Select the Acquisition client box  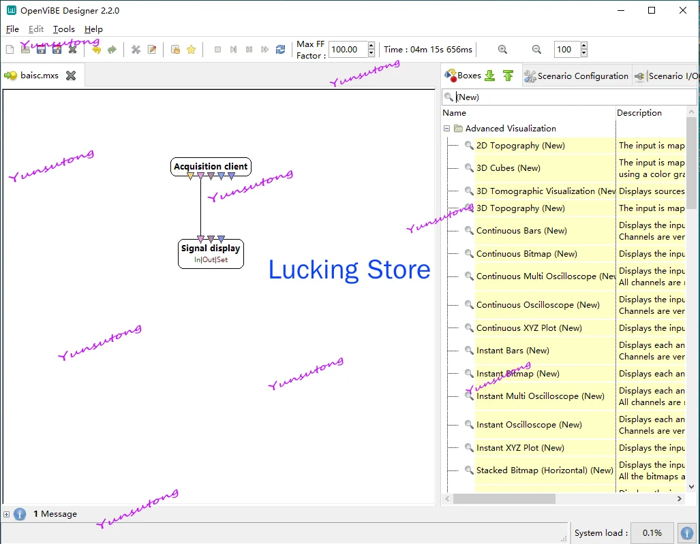pyautogui.click(x=211, y=166)
